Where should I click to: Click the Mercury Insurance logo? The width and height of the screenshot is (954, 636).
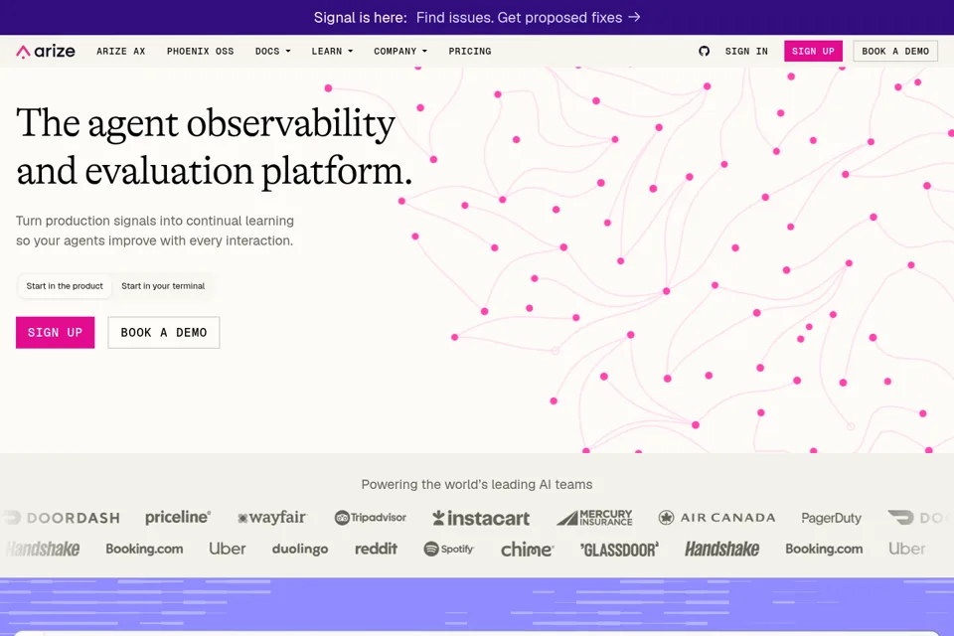[594, 518]
